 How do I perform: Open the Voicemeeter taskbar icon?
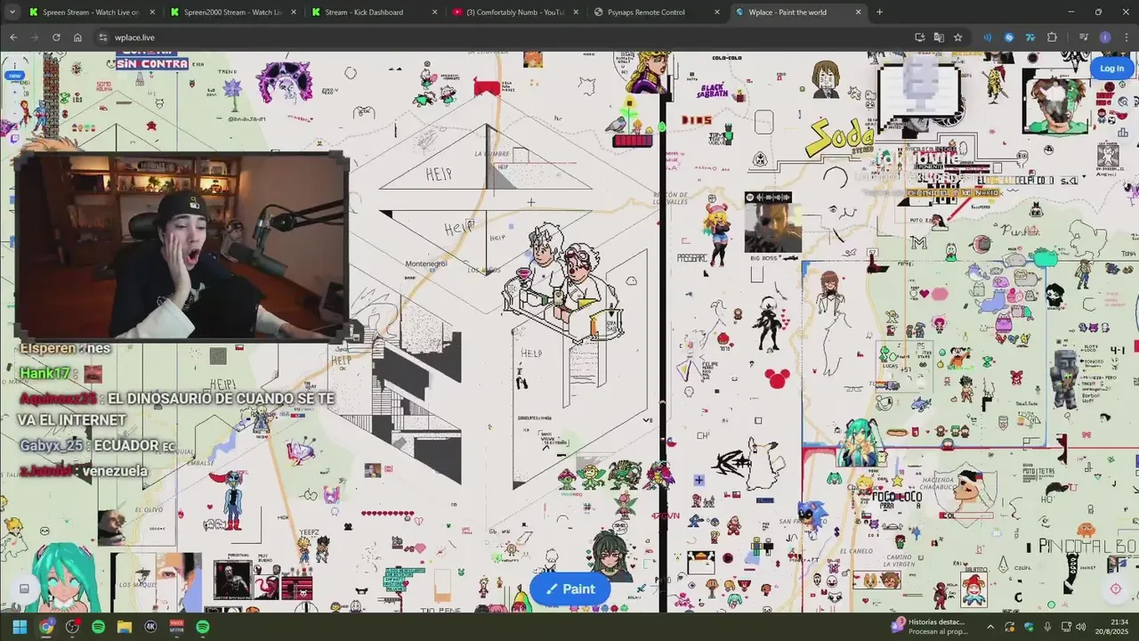tap(176, 627)
